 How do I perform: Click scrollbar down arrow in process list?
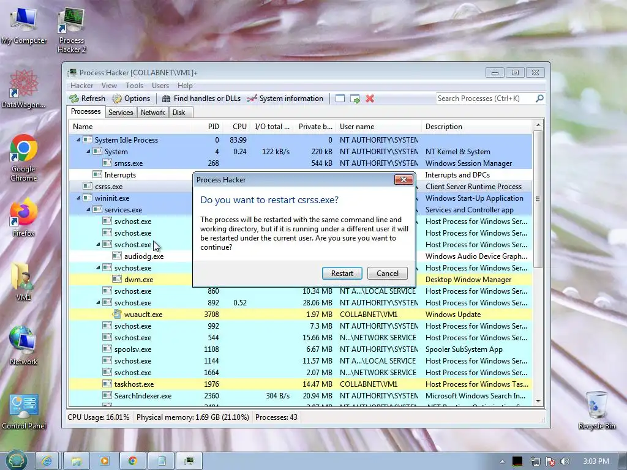coord(538,401)
